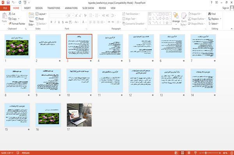Open Replace dropdown arrow
Image resolution: width=234 pixels, height=155 pixels.
[x=220, y=19]
